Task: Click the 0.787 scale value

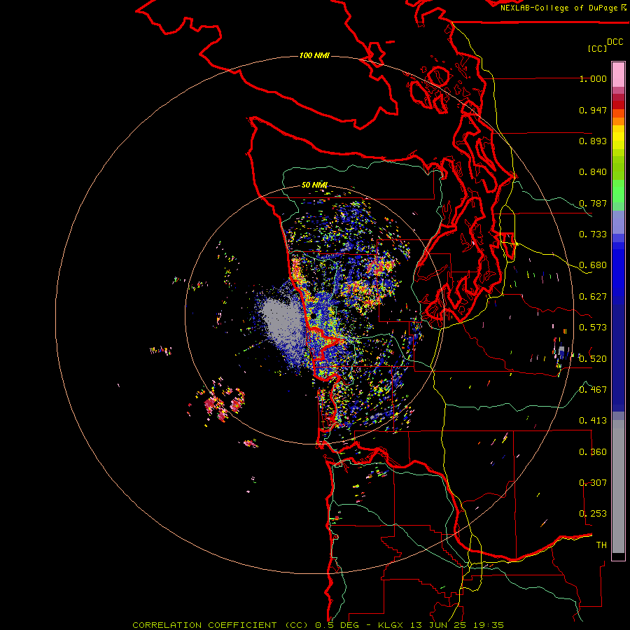Action: pos(593,203)
